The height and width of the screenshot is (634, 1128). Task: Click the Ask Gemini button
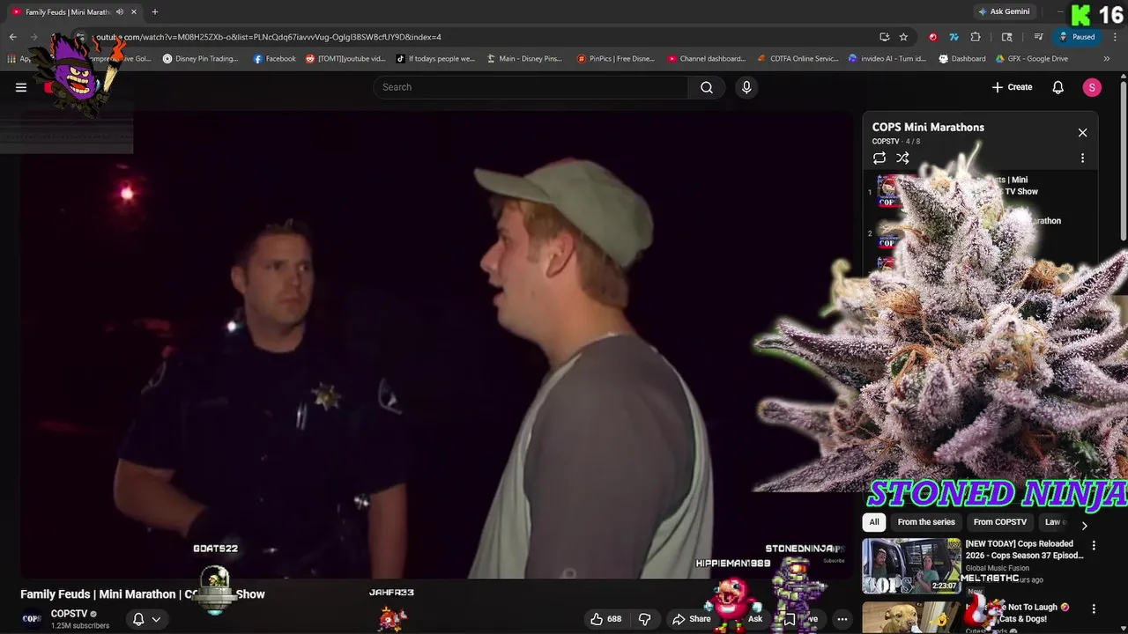[x=1003, y=11]
